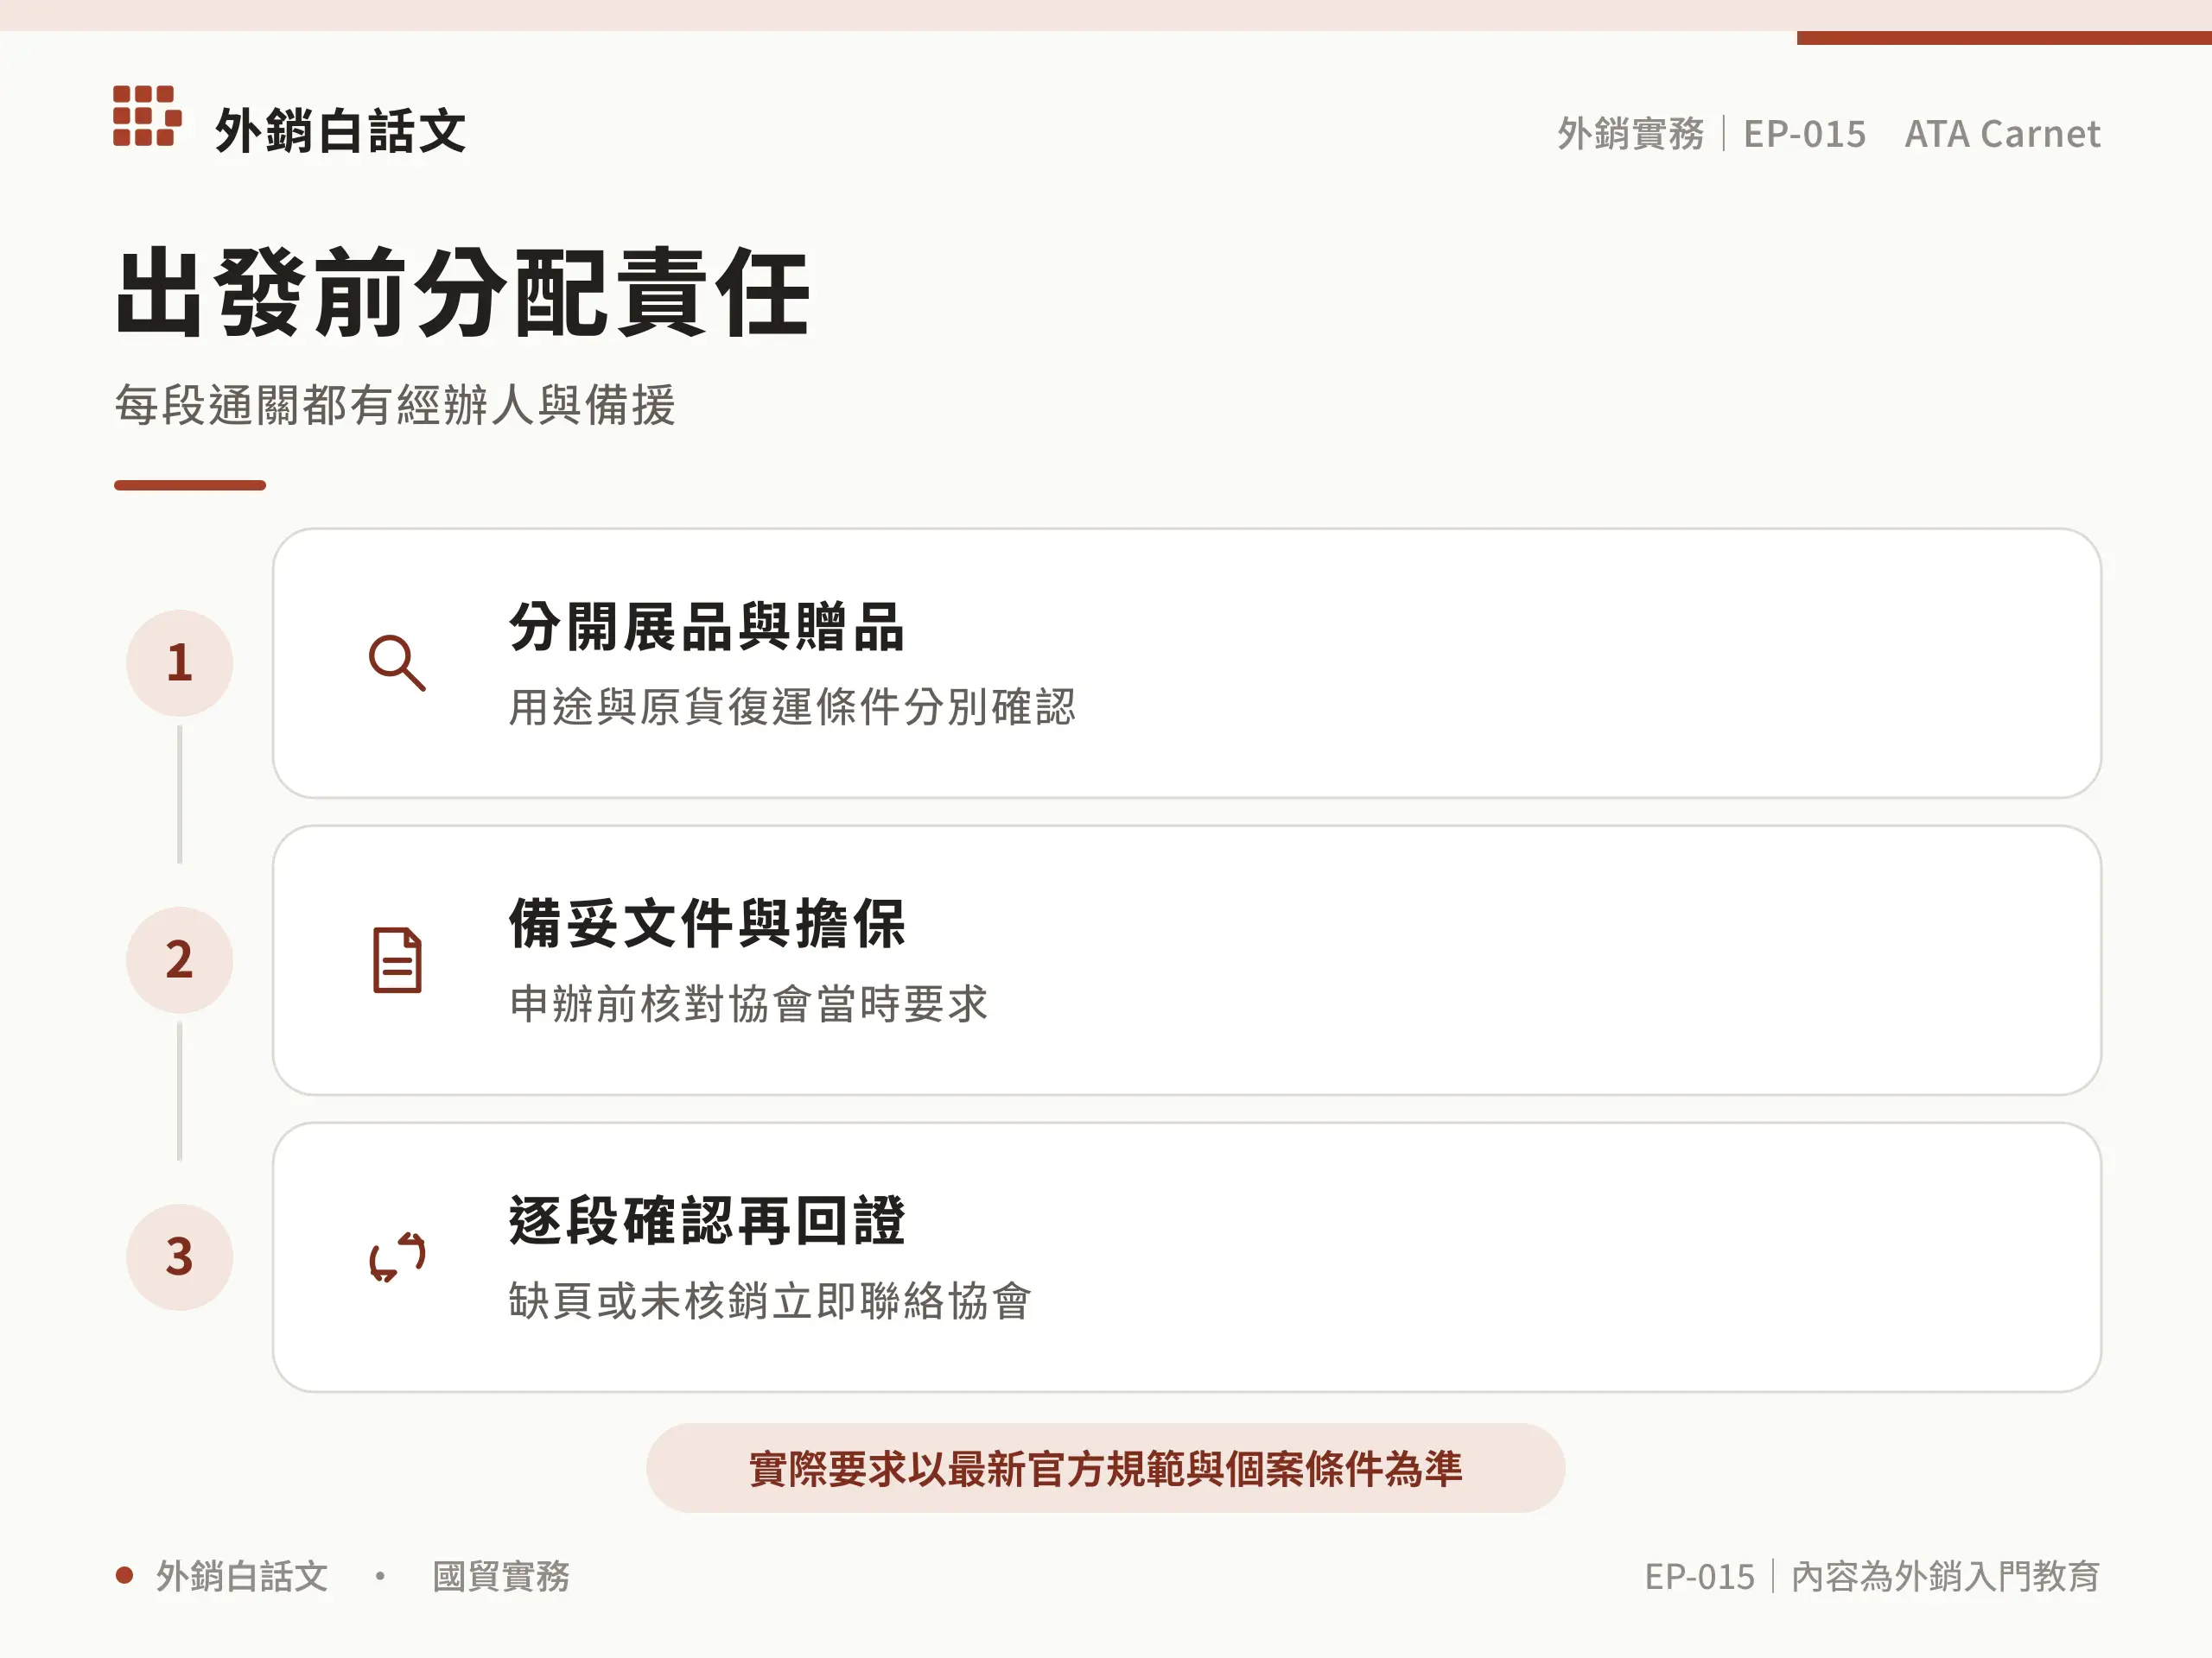The height and width of the screenshot is (1658, 2212).
Task: Click the 外銷白話文 brand title in header
Action: tap(340, 131)
